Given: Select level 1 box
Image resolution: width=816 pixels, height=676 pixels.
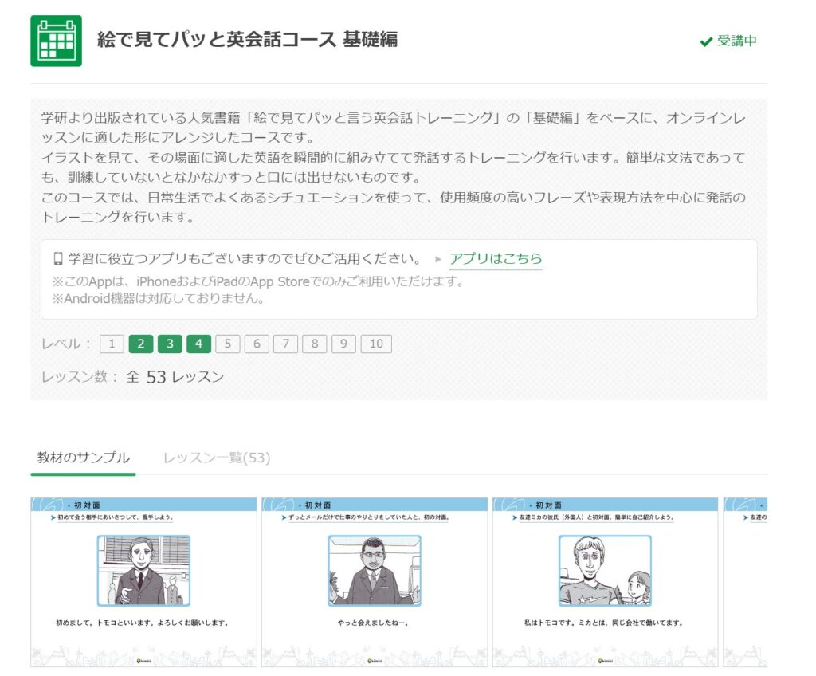Looking at the screenshot, I should coord(112,344).
